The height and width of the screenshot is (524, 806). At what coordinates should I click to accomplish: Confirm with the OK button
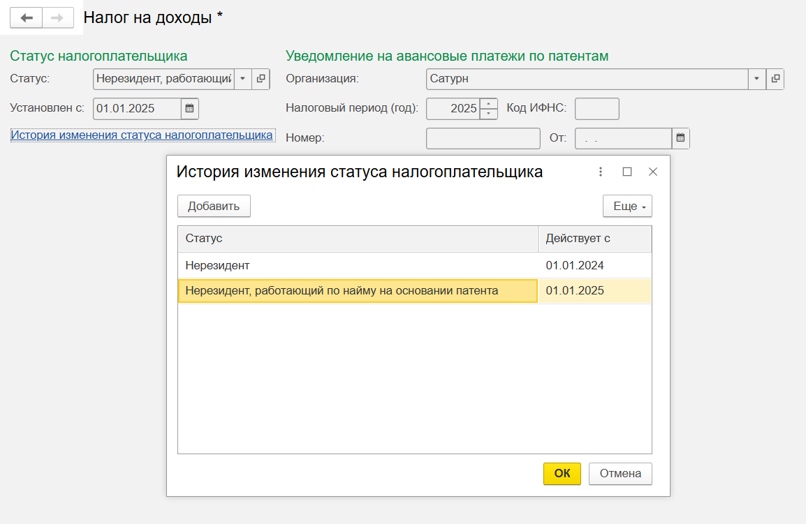point(562,474)
